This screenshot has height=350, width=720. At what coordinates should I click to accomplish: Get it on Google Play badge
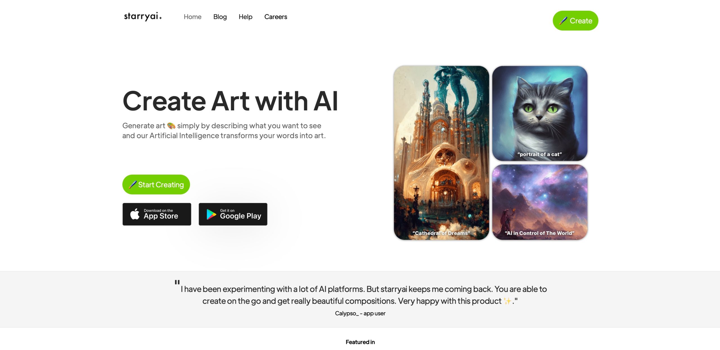point(233,214)
